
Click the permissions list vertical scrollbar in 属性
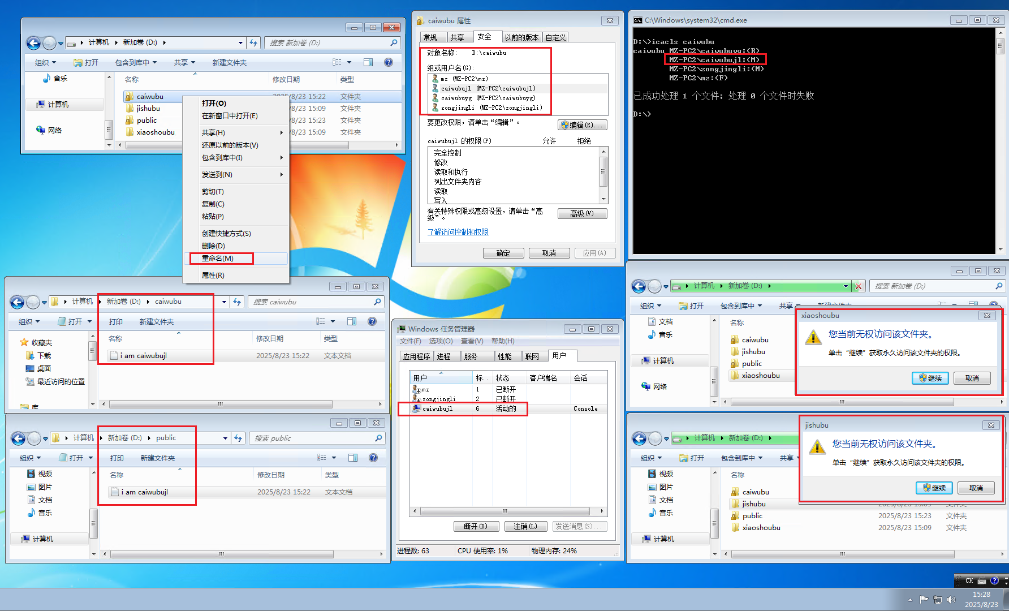pyautogui.click(x=603, y=175)
